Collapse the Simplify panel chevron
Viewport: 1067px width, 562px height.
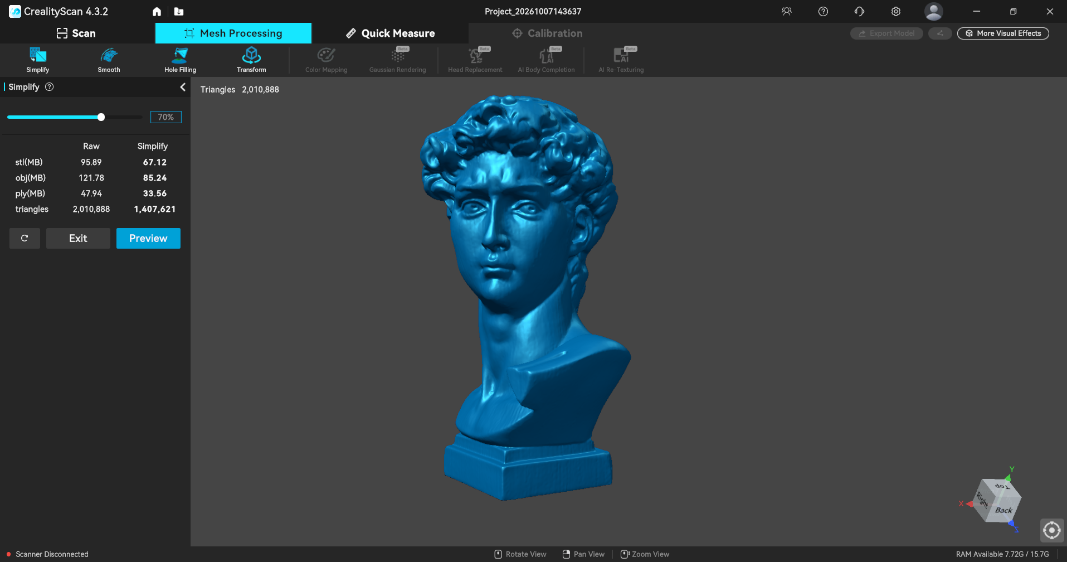click(x=183, y=87)
